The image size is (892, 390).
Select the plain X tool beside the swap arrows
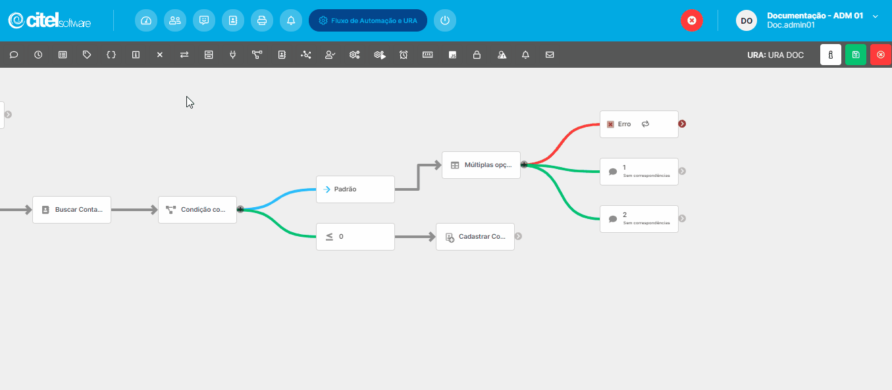[x=160, y=55]
